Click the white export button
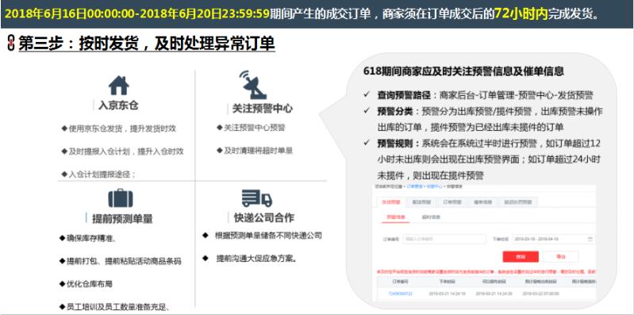Image resolution: width=634 pixels, height=315 pixels. click(561, 257)
